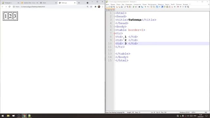Collapse the html fold marker on line 1
Image resolution: width=210 pixels, height=118 pixels.
coord(115,13)
